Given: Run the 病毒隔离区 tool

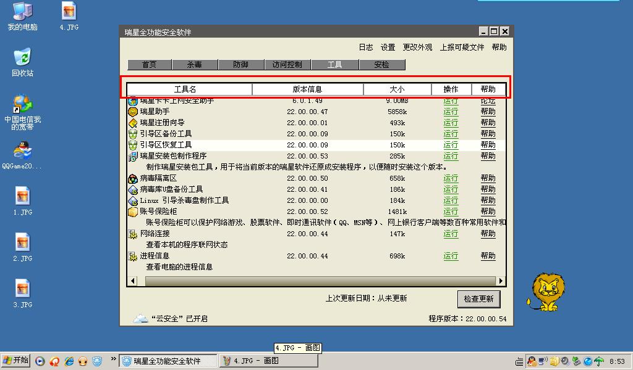Looking at the screenshot, I should 451,178.
